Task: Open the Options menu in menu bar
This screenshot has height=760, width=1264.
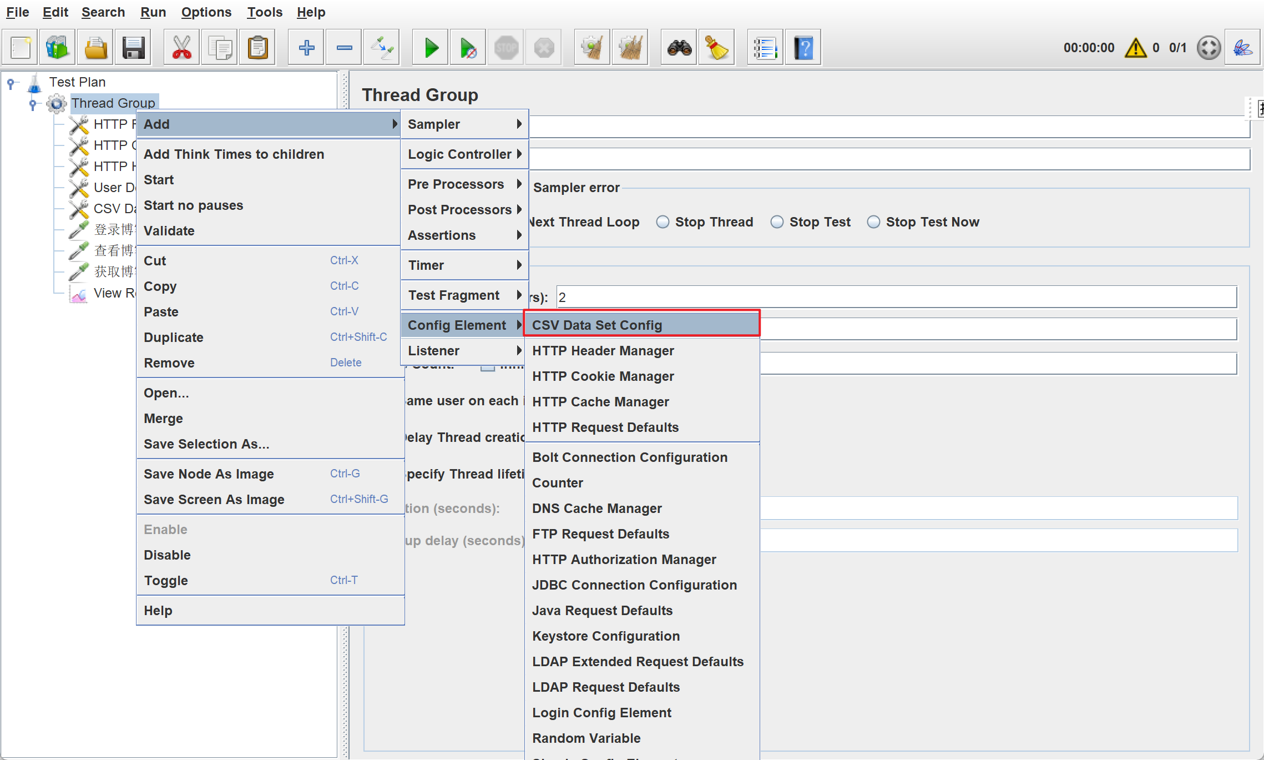Action: coord(206,12)
